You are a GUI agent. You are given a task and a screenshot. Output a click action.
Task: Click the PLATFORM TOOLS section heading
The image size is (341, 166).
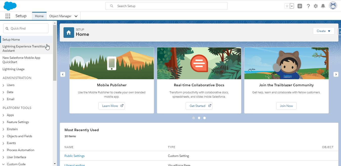[17, 108]
